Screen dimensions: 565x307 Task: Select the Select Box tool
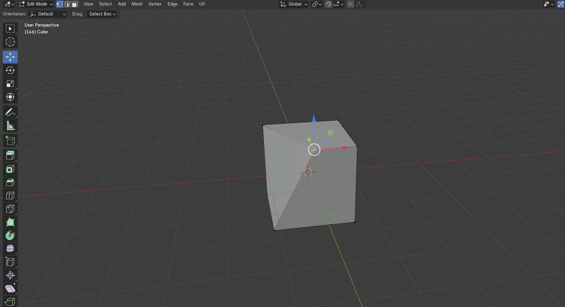tap(10, 28)
